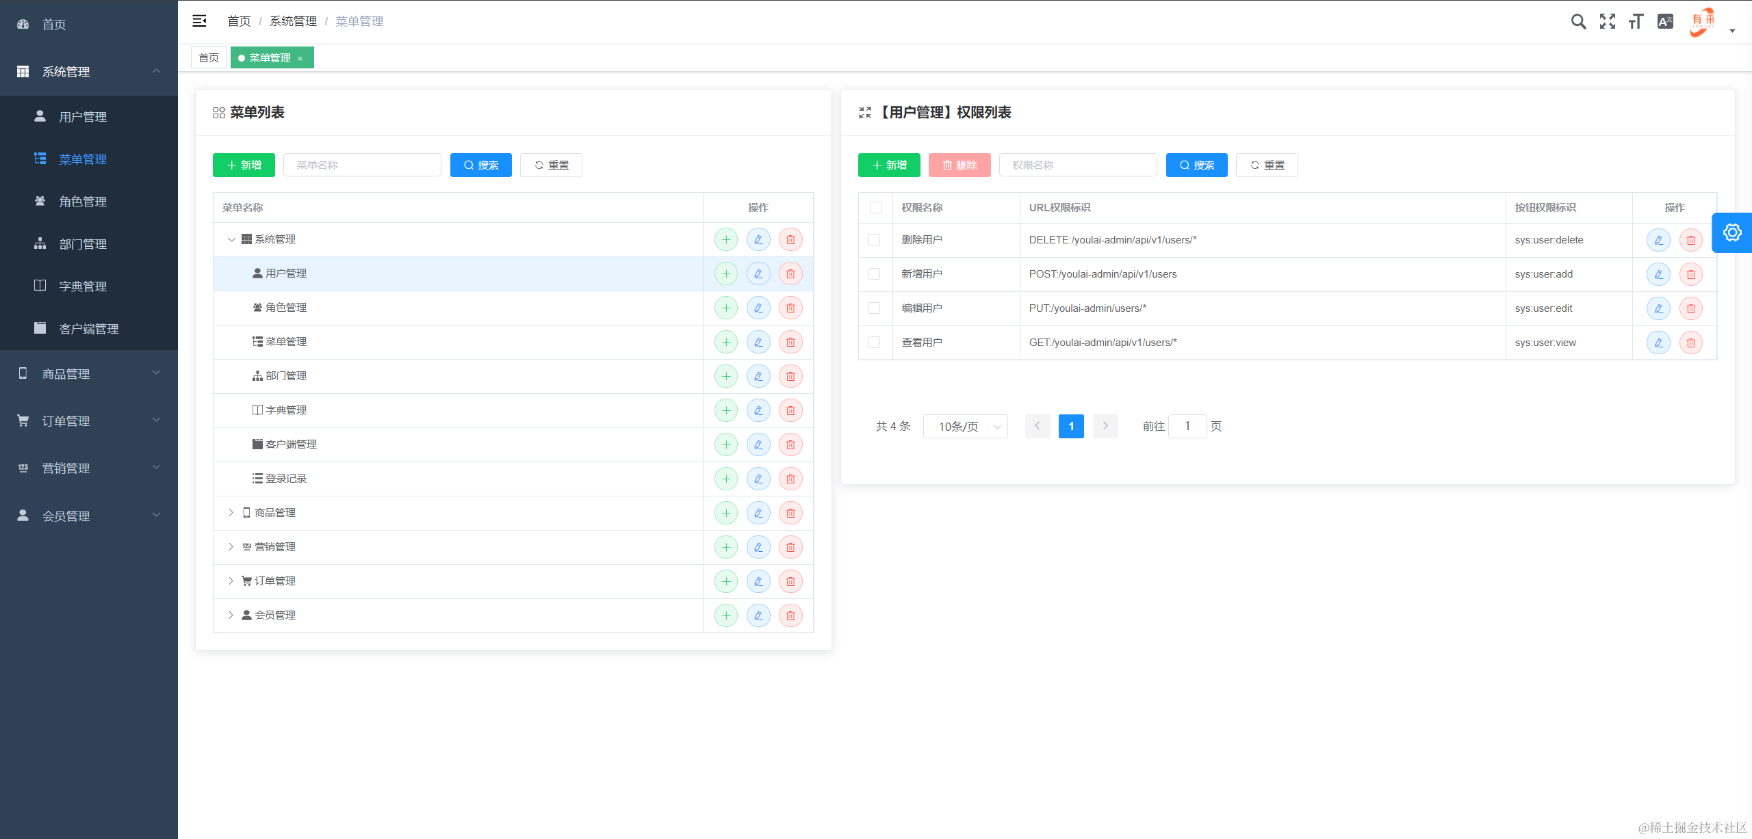1752x839 pixels.
Task: Collapse sidebar with the hamburger icon
Action: [199, 21]
